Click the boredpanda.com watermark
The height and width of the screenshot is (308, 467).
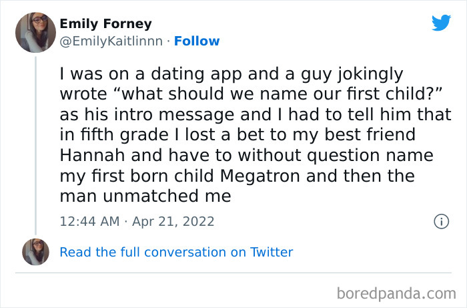tap(396, 293)
